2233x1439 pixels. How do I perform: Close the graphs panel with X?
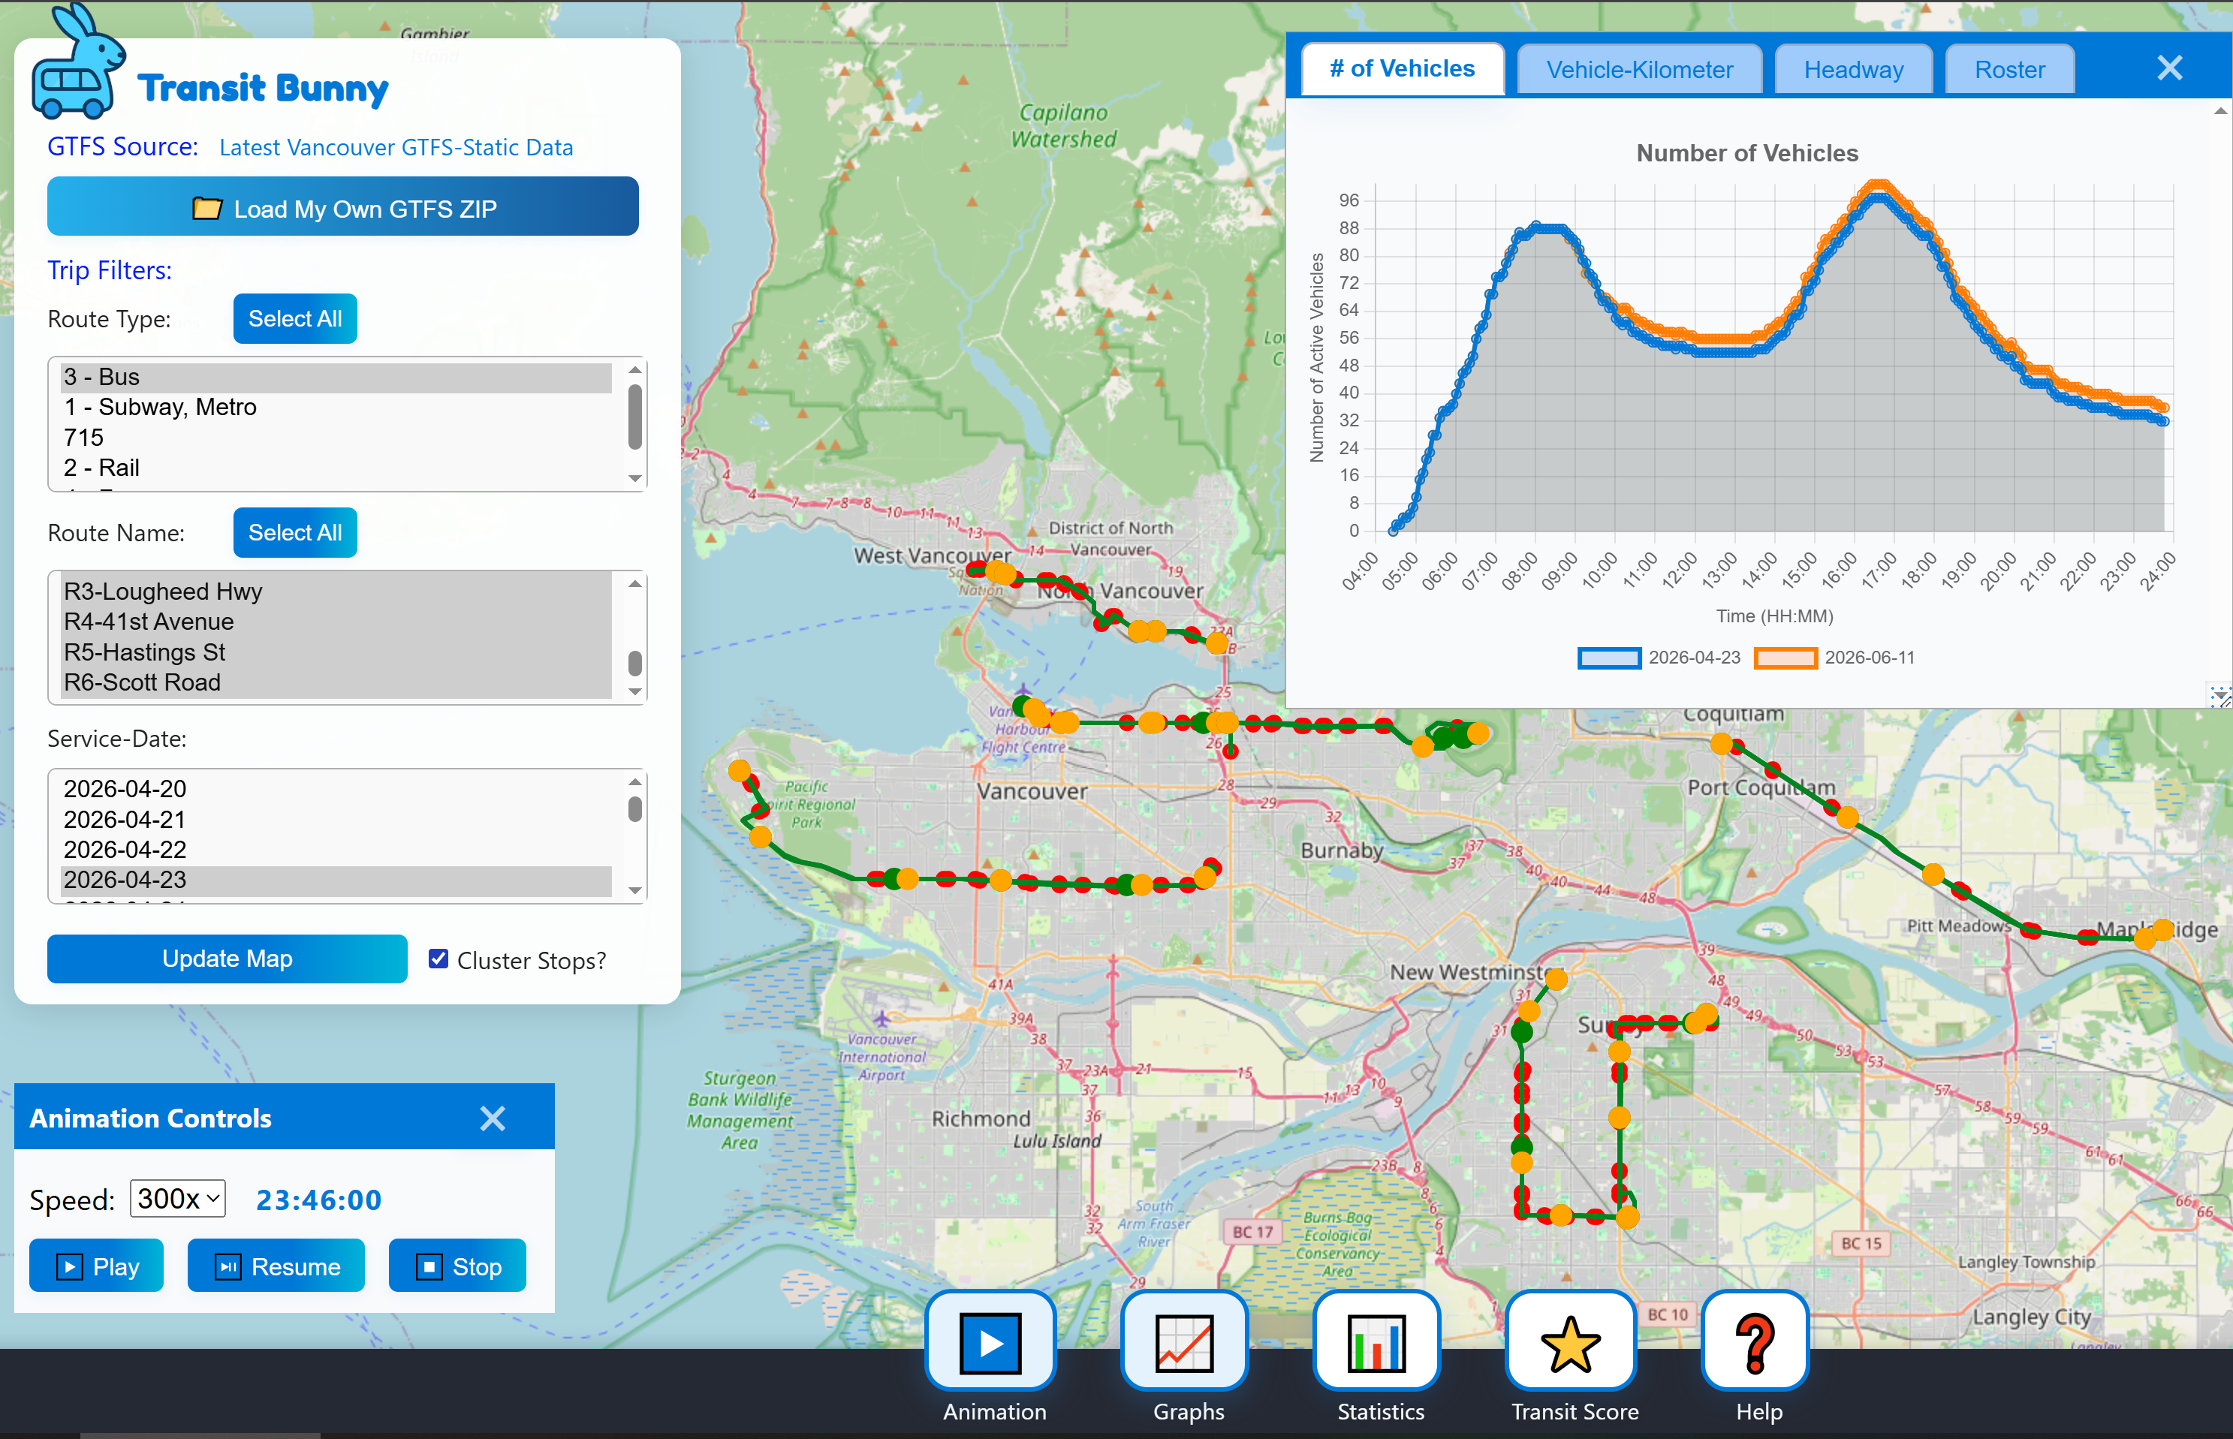click(x=2169, y=68)
